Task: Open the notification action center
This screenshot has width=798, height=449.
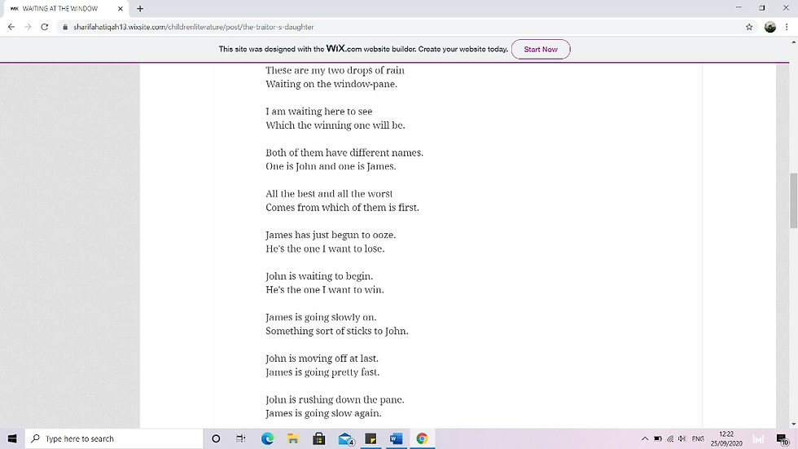Action: (783, 438)
